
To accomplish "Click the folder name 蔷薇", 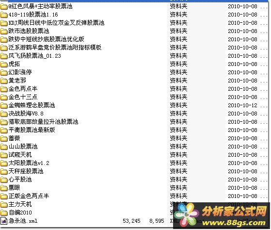I will (x=15, y=138).
